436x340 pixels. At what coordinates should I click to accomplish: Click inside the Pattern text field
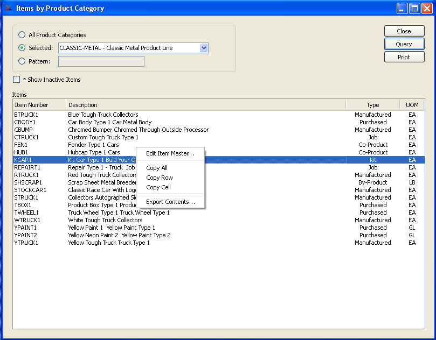click(x=101, y=61)
